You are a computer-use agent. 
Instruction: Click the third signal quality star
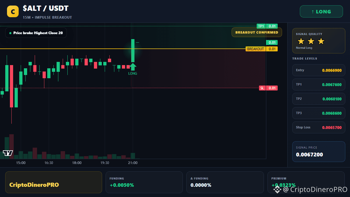321,41
